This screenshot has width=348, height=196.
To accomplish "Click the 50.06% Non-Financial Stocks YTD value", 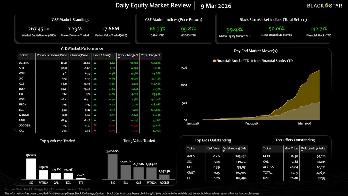I will coord(277,28).
